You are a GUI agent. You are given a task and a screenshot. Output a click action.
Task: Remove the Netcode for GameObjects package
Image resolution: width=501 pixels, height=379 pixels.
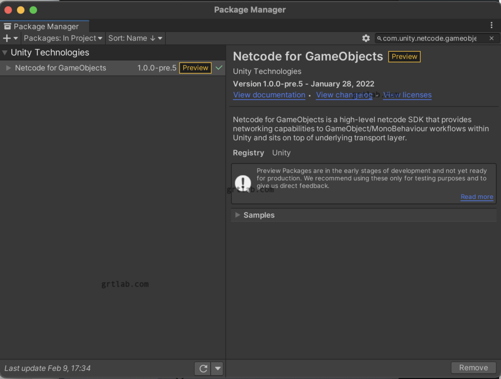pyautogui.click(x=473, y=367)
